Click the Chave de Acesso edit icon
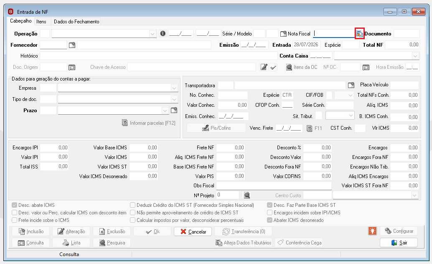 click(264, 67)
